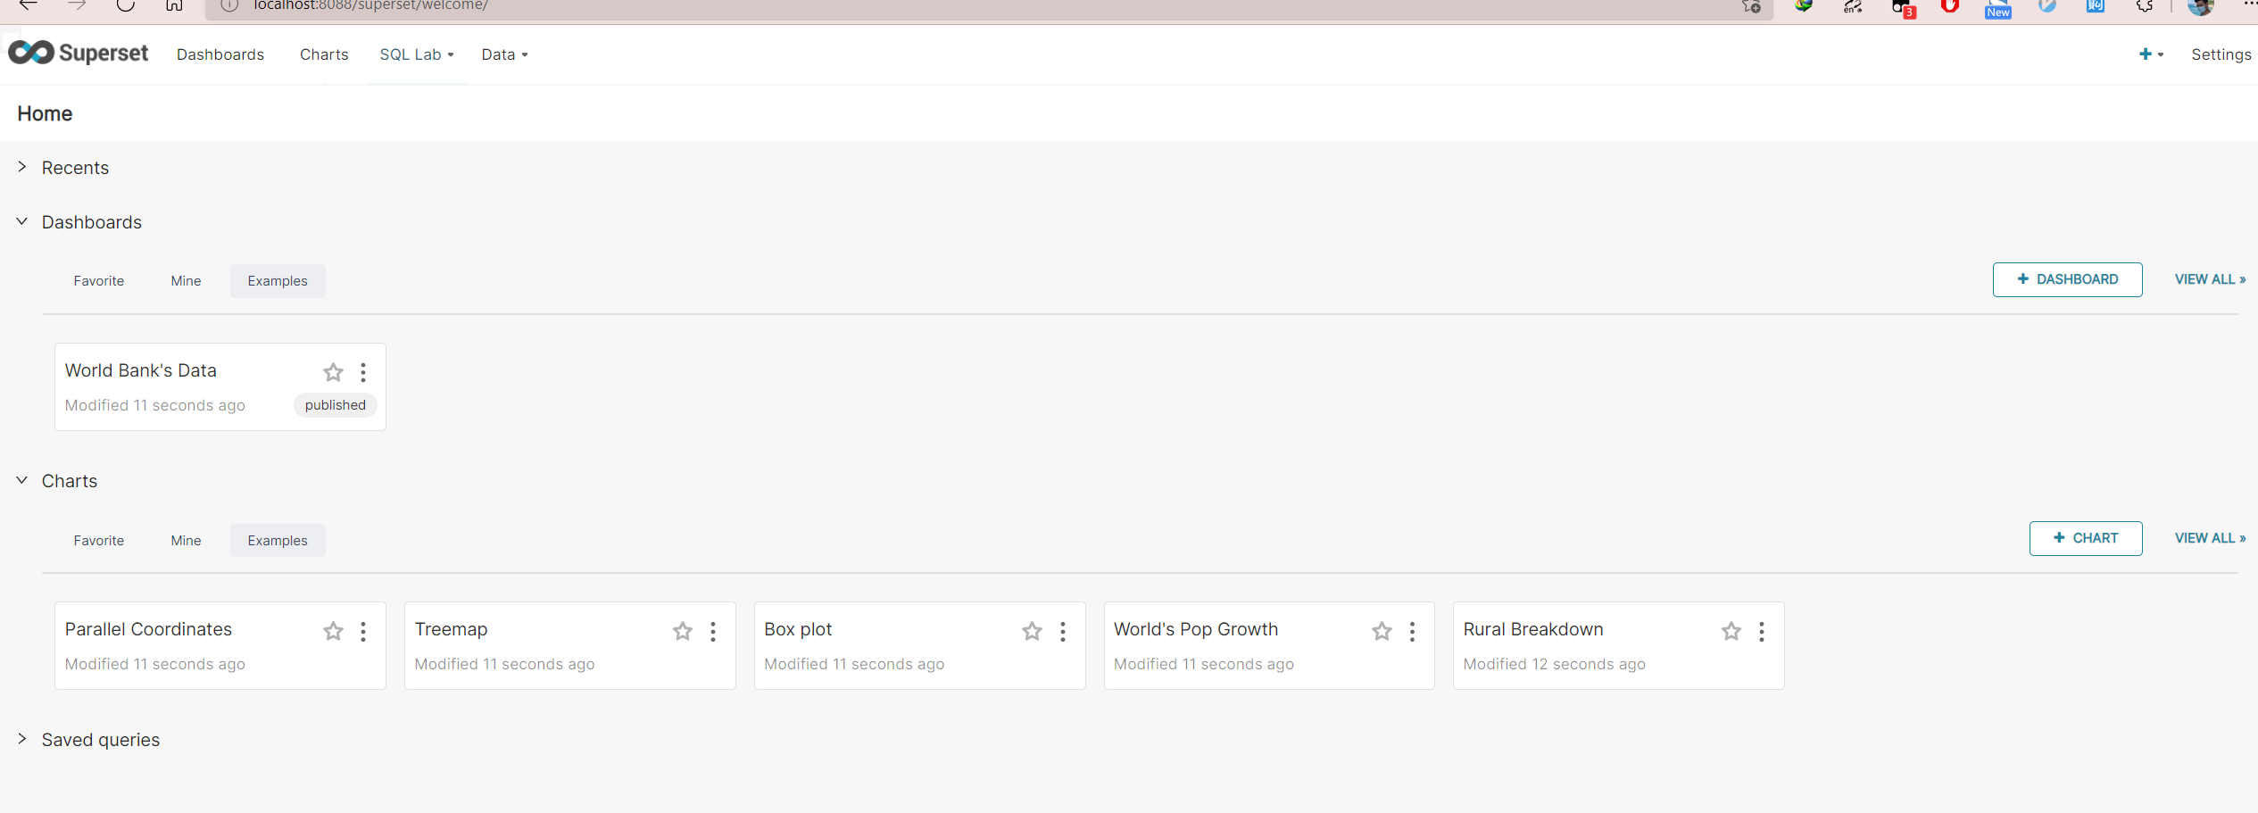Click the site info icon in address bar
This screenshot has height=813, width=2258.
(229, 5)
